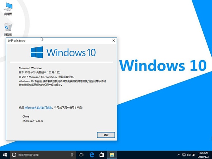This screenshot has width=212, height=159.
Task: Open Microsoft Store from taskbar
Action: click(x=102, y=155)
